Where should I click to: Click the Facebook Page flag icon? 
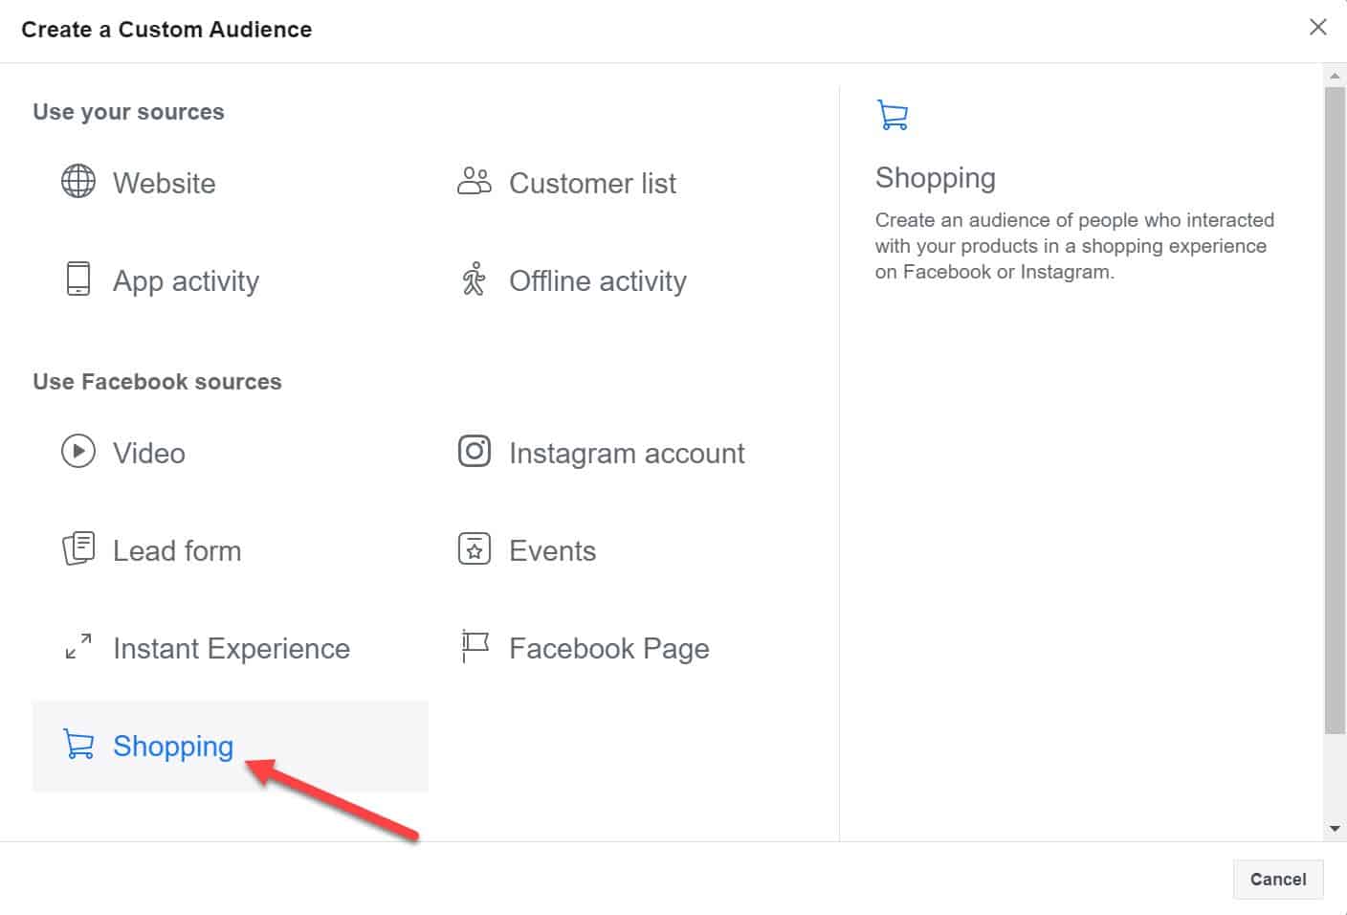(x=475, y=646)
